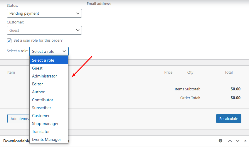Uncheck Set a user role checkbox

pyautogui.click(x=9, y=40)
